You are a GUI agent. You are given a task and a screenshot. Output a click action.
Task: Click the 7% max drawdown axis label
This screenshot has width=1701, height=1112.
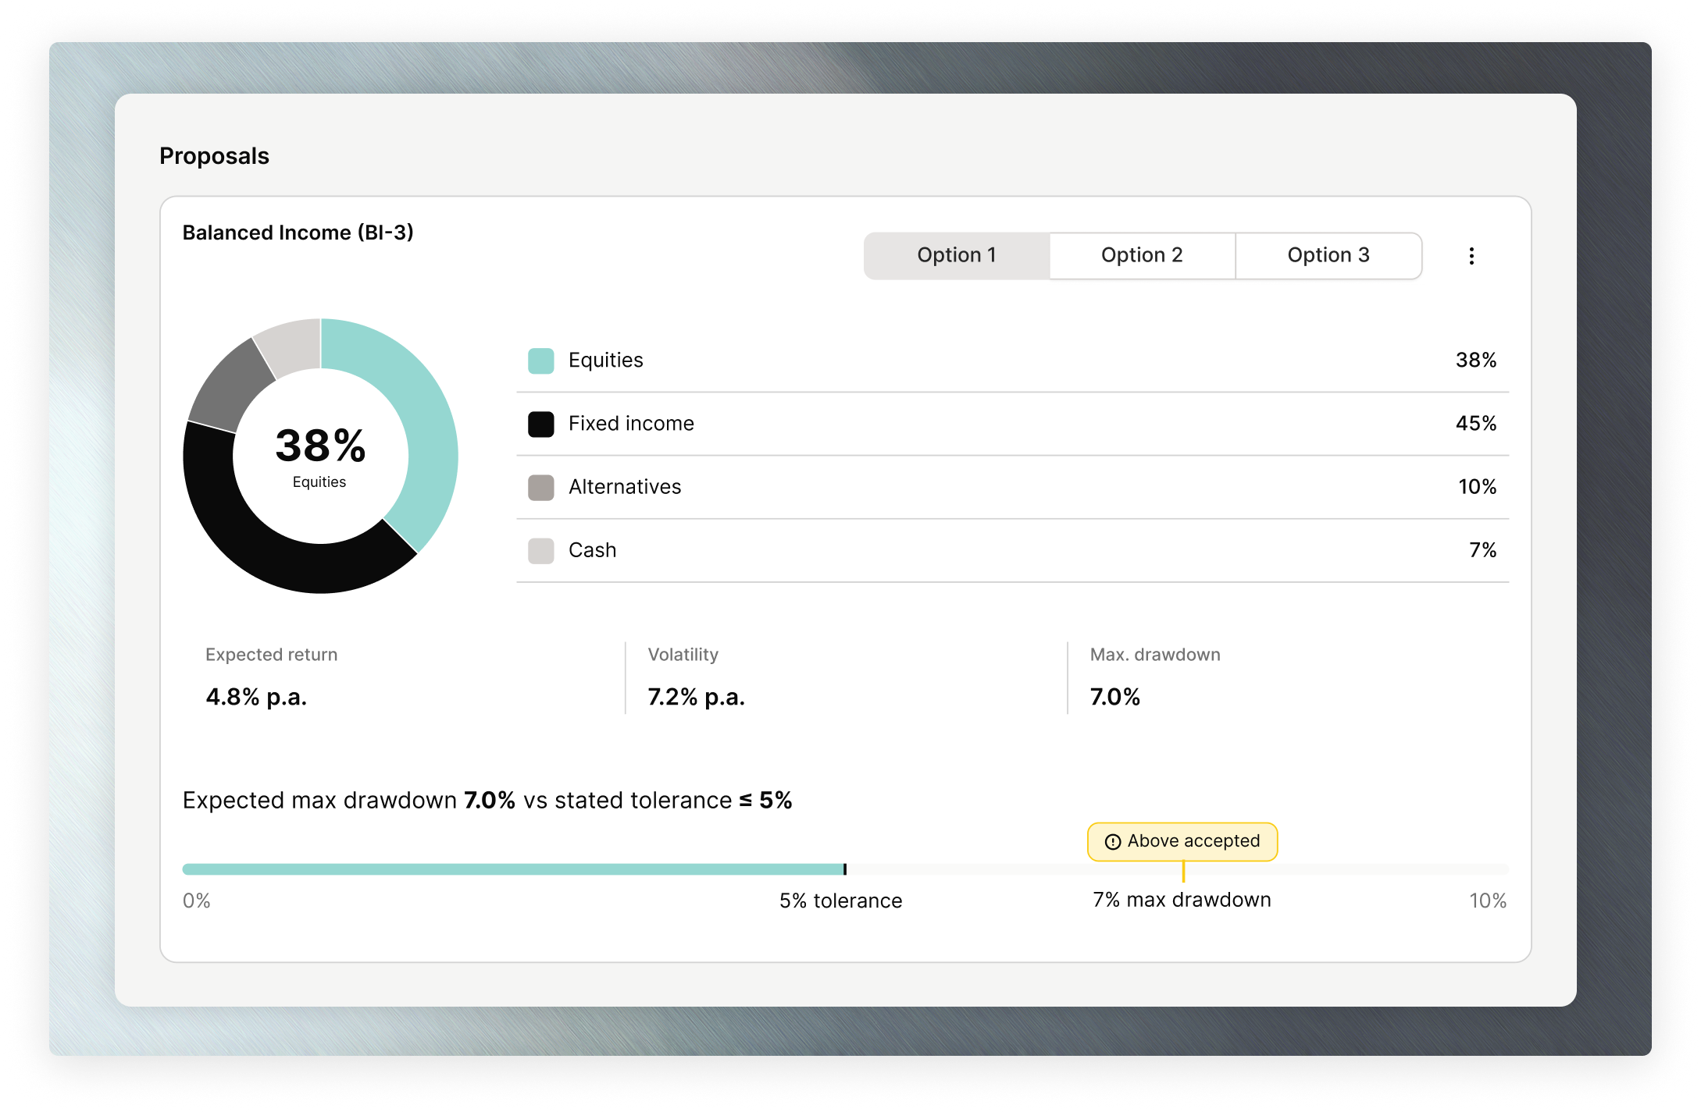pos(1182,900)
